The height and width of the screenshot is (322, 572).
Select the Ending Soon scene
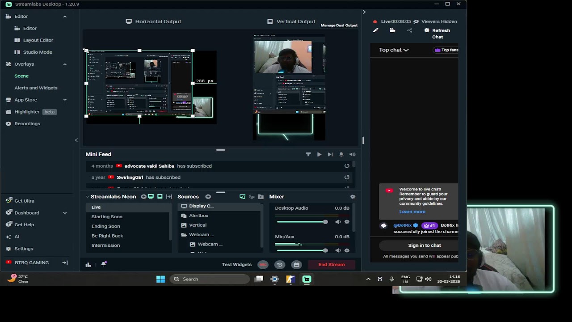(x=128, y=226)
